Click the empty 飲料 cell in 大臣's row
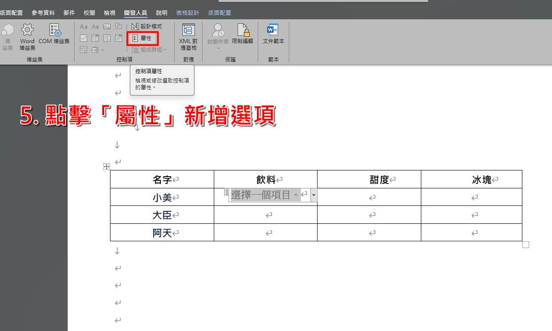This screenshot has width=552, height=331. tap(265, 215)
